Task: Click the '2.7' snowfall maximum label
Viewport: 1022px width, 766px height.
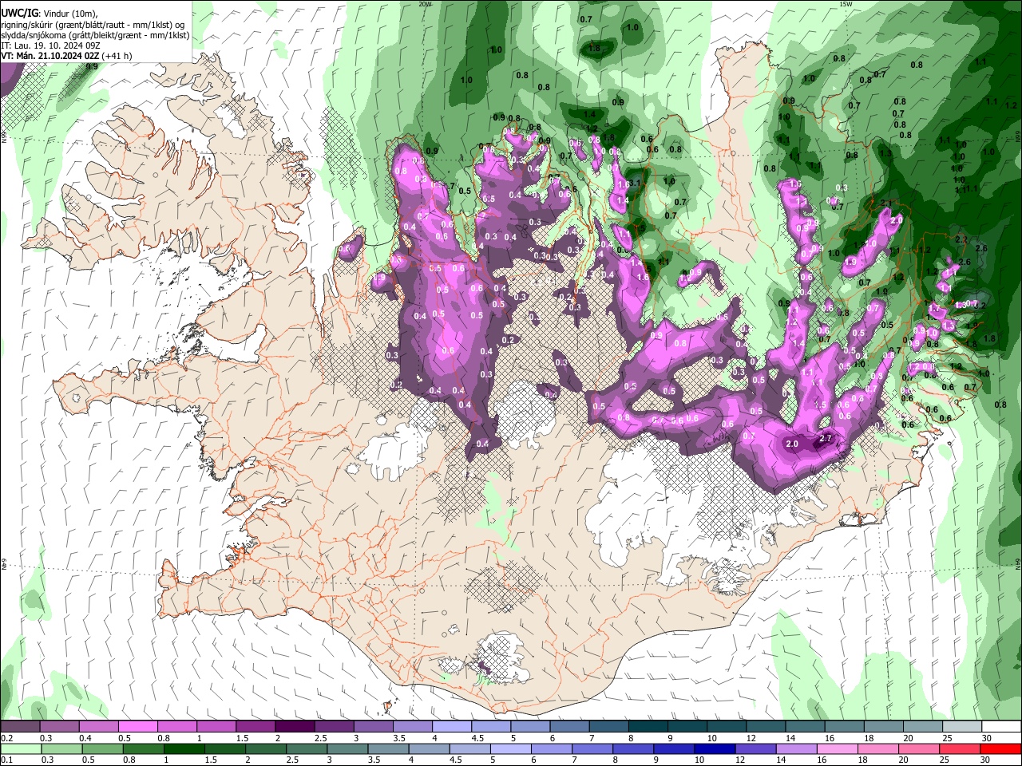Action: (x=826, y=438)
